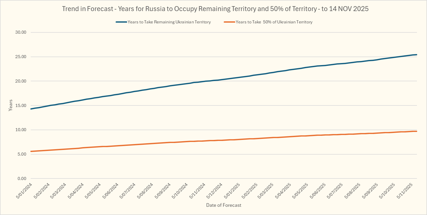Click the blue line's right endpoint
Viewport: 427px width, 215px height.
click(x=416, y=55)
